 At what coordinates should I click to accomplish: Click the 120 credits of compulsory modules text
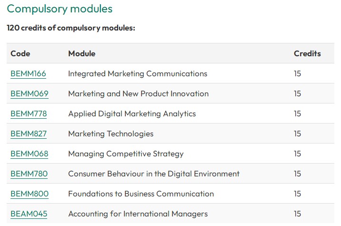pyautogui.click(x=71, y=28)
